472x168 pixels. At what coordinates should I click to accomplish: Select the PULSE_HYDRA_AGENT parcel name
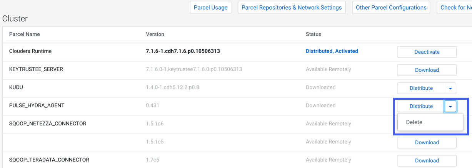click(x=37, y=105)
